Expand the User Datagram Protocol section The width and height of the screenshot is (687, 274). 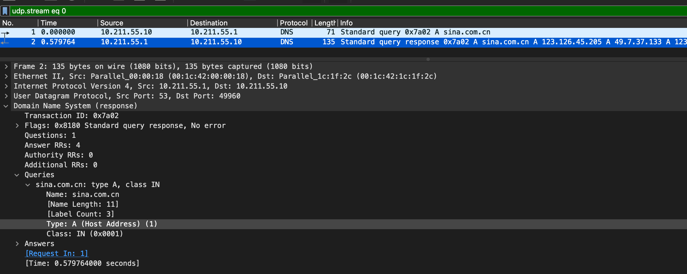pos(6,96)
